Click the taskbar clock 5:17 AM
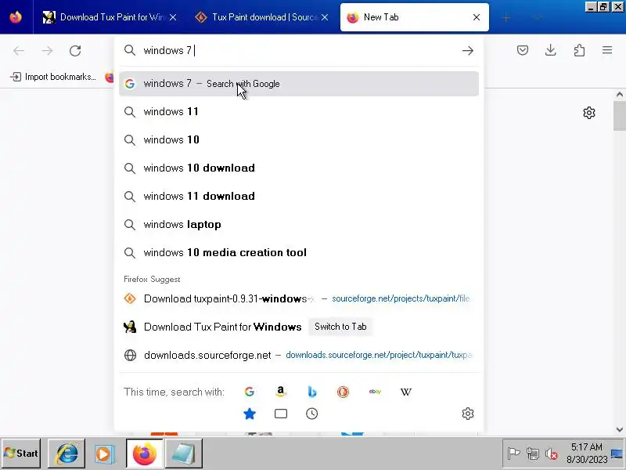626x470 pixels. click(586, 454)
